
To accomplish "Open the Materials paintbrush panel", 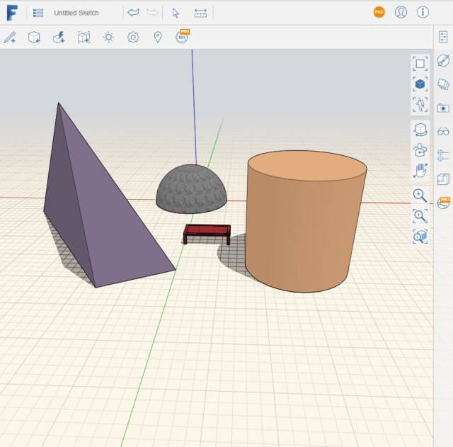I will point(443,60).
